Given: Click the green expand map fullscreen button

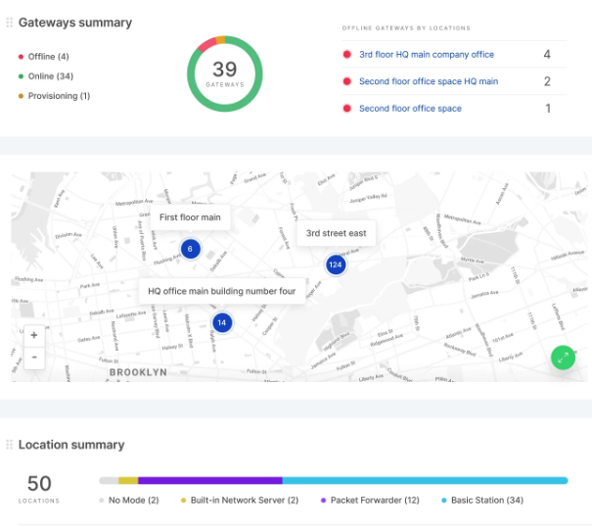Looking at the screenshot, I should [563, 358].
